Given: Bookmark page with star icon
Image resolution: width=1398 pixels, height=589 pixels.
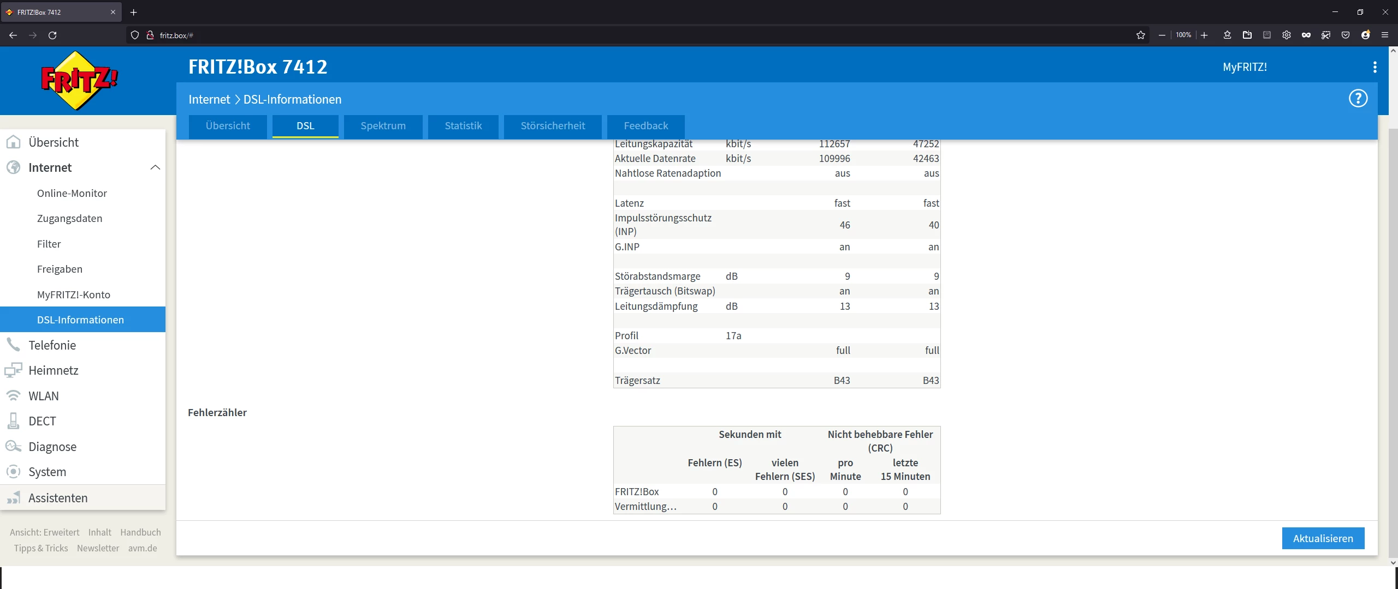Looking at the screenshot, I should 1141,35.
